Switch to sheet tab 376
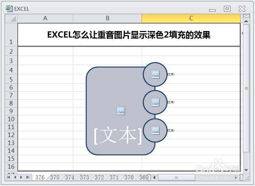Image resolution: width=255 pixels, height=186 pixels. tap(40, 177)
